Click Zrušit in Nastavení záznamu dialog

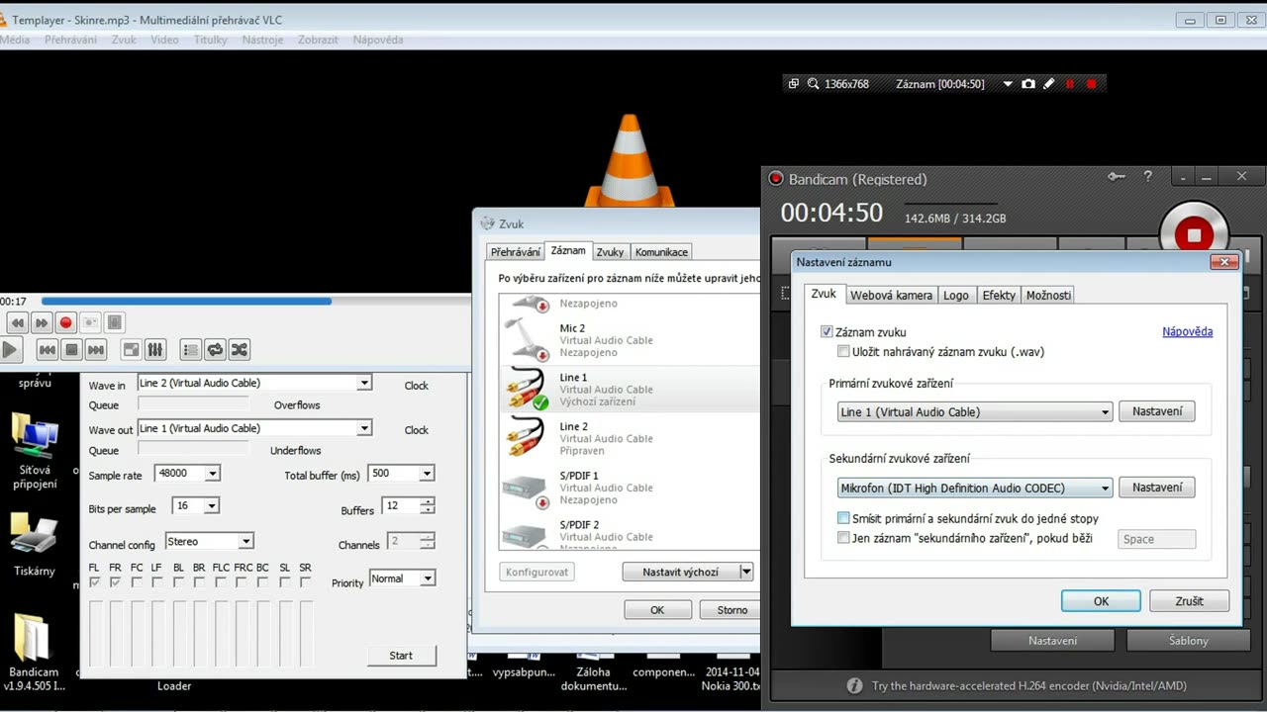point(1190,601)
